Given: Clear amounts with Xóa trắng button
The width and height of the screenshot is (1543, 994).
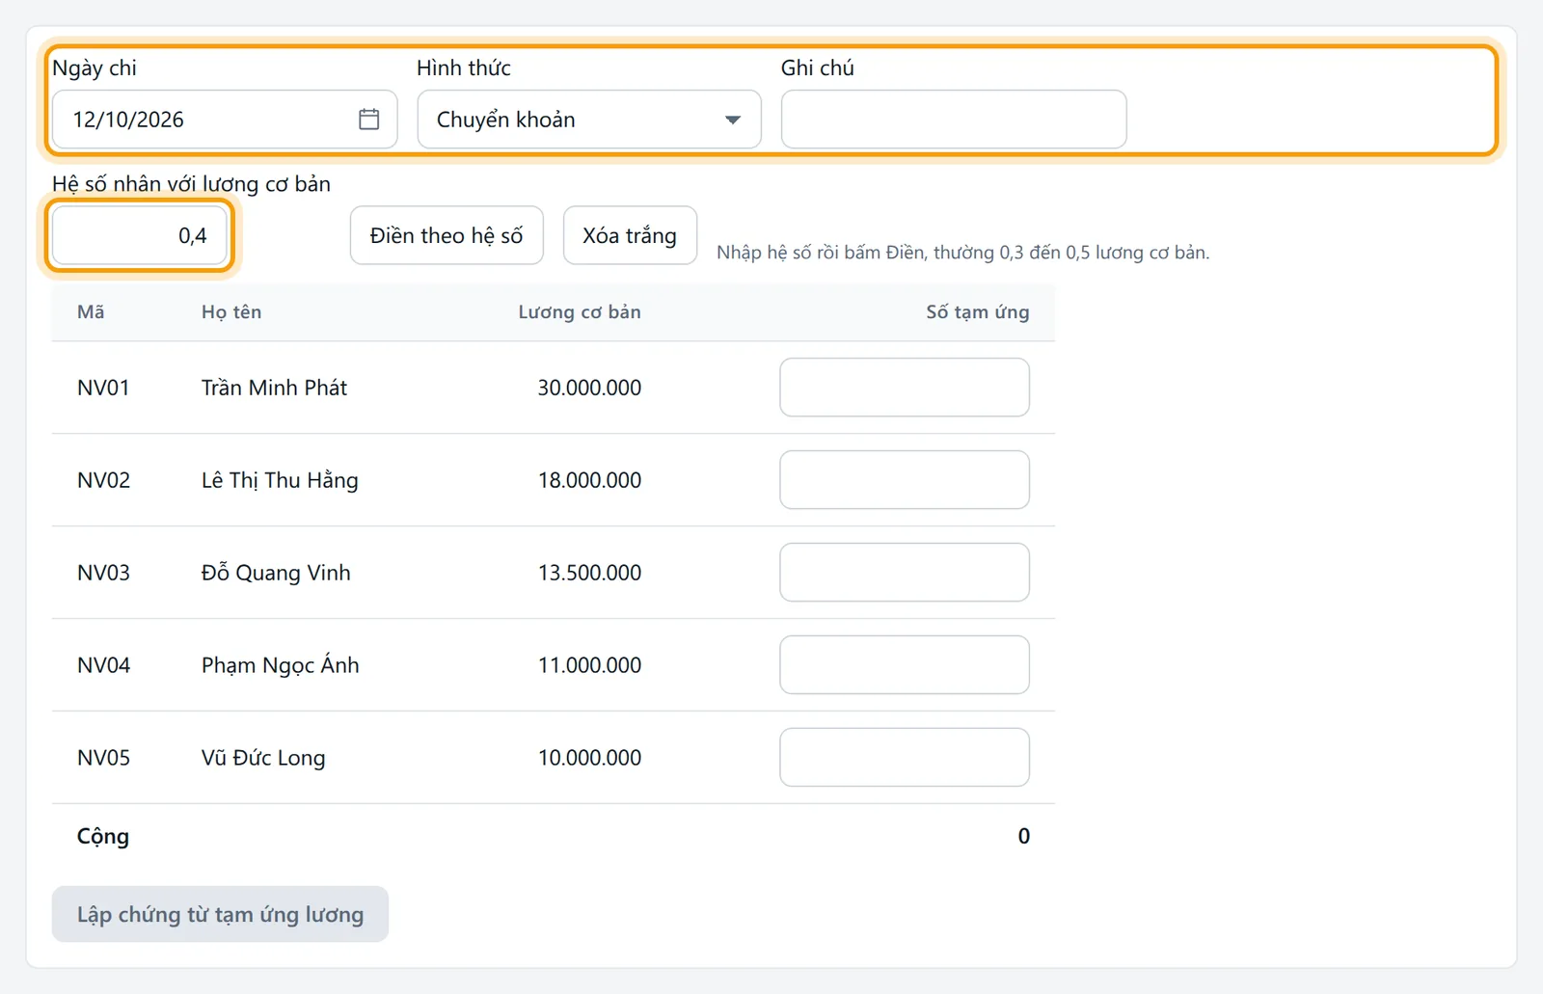Looking at the screenshot, I should [630, 235].
